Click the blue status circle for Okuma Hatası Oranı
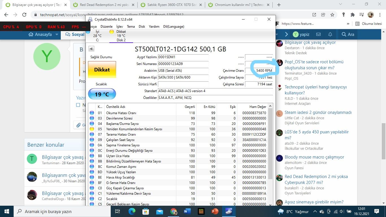 point(92,113)
